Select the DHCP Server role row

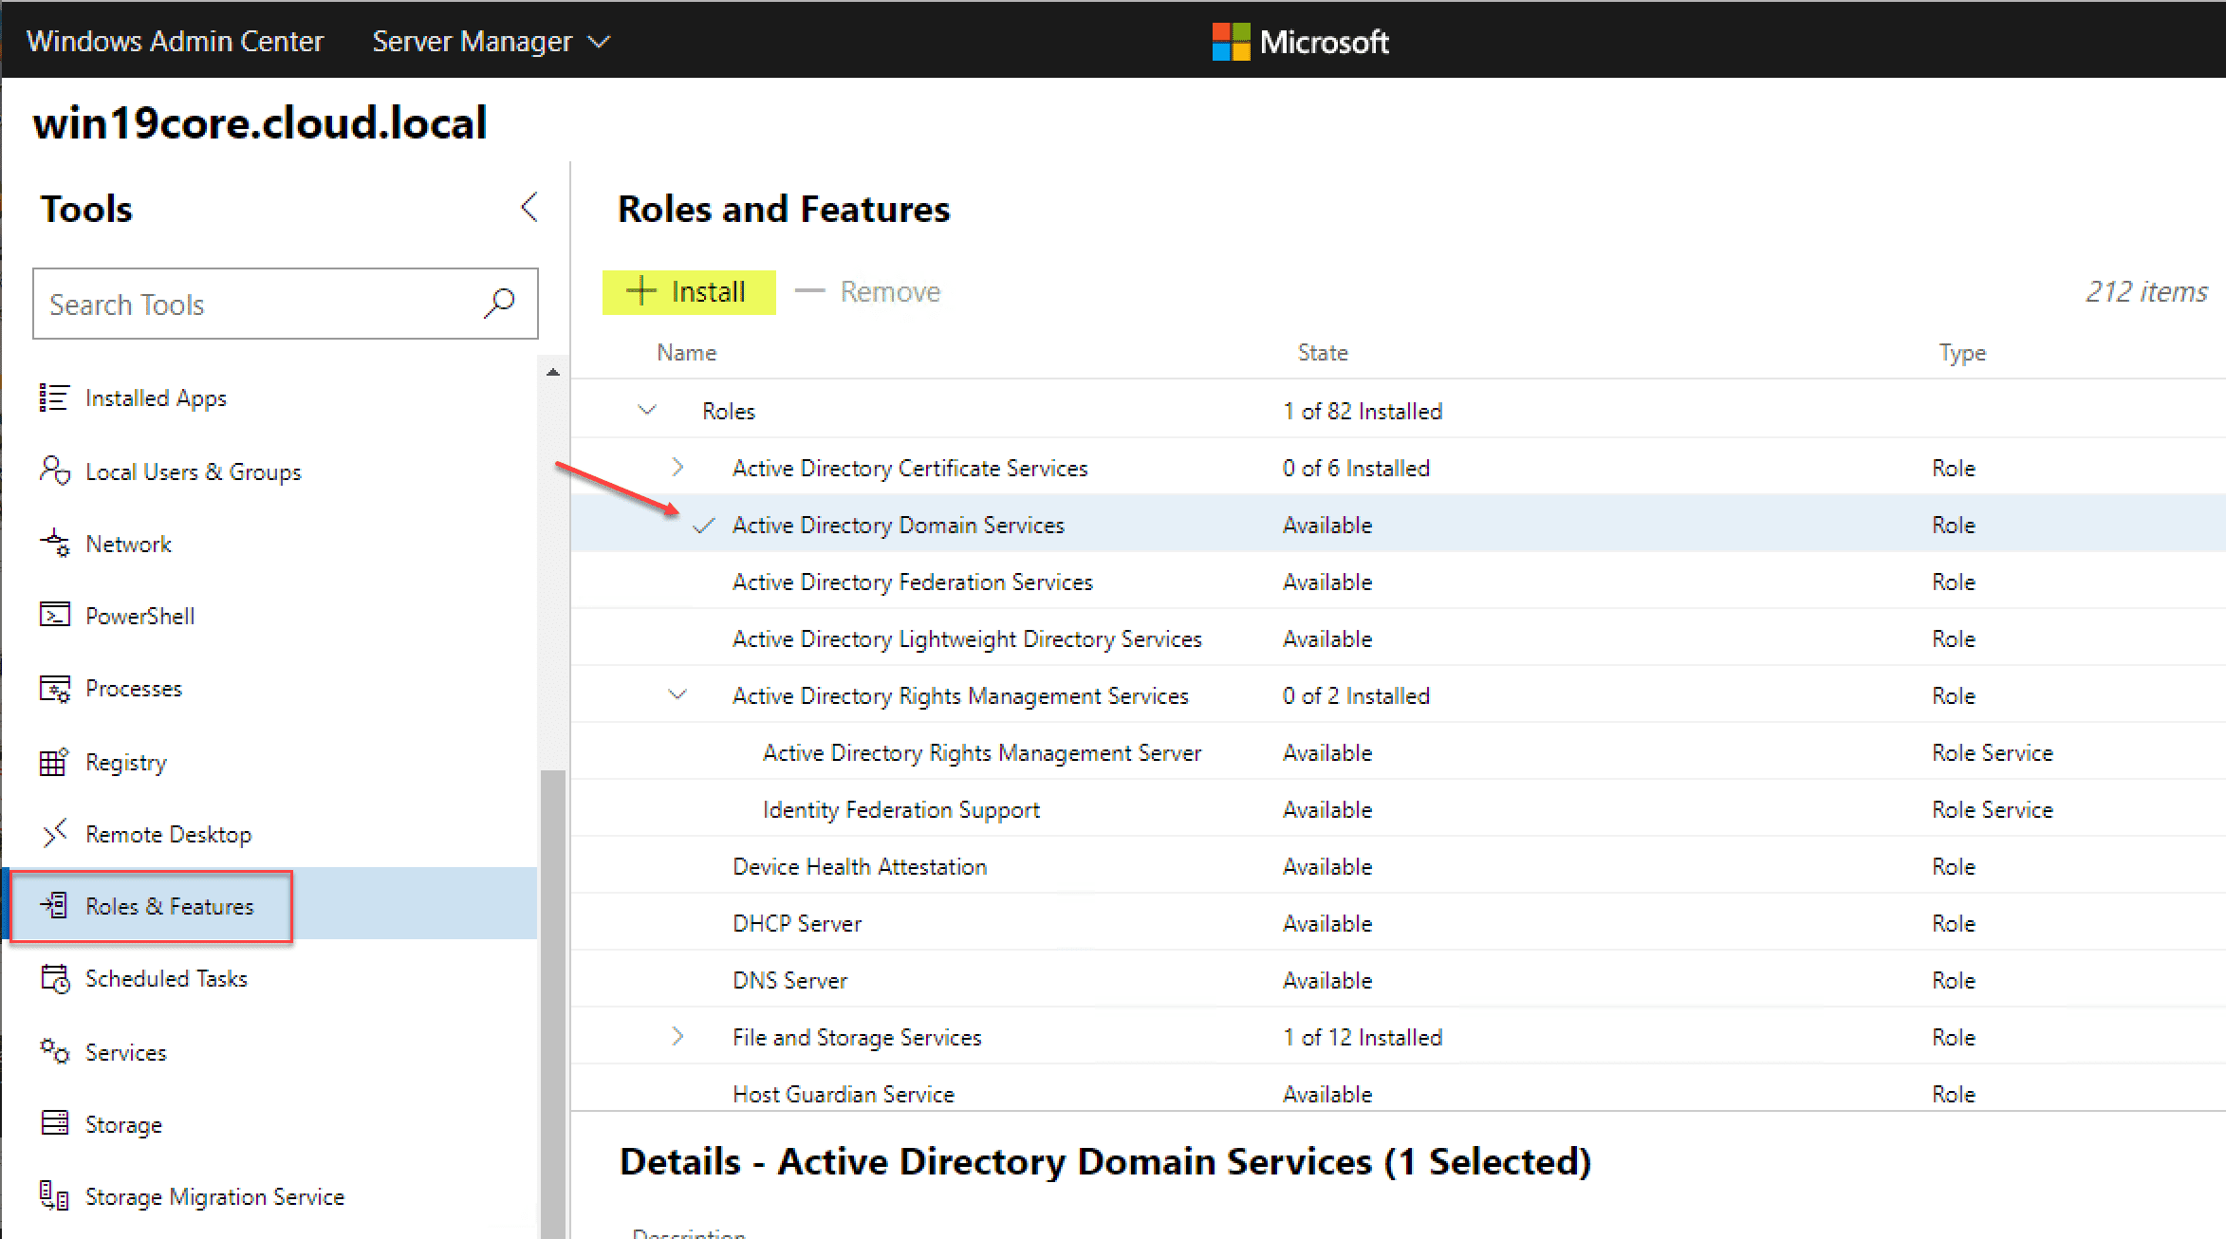797,923
